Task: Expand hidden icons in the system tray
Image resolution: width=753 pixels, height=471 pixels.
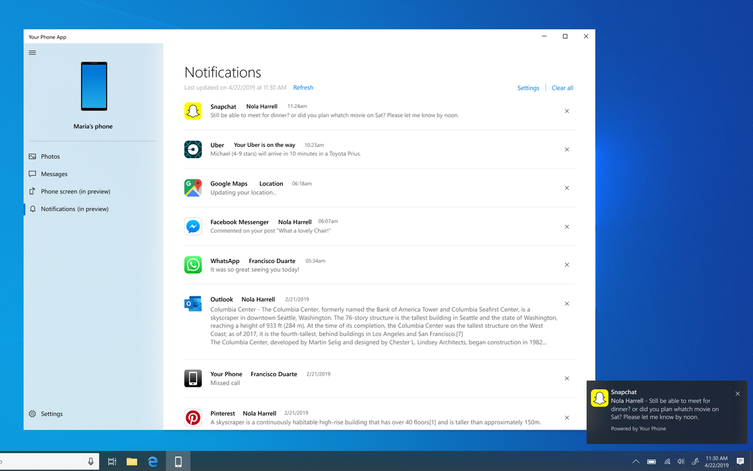Action: [x=635, y=460]
